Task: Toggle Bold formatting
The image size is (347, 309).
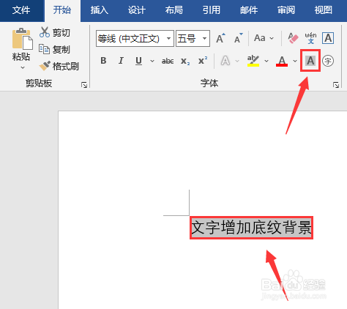Action: (103, 61)
